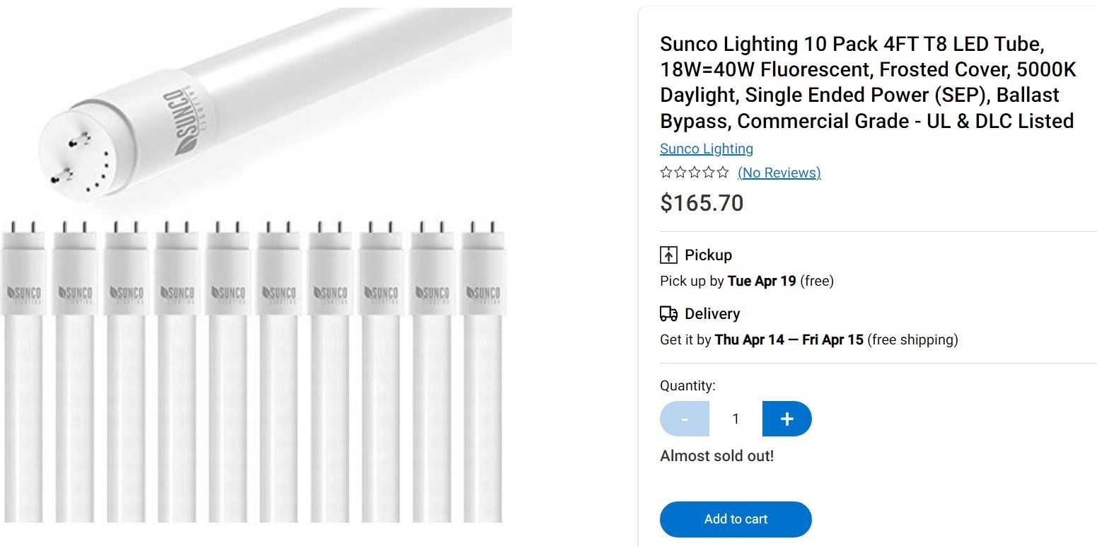Open the Sunco Lighting brand link
Screen dimensions: 1097x546
click(x=706, y=149)
